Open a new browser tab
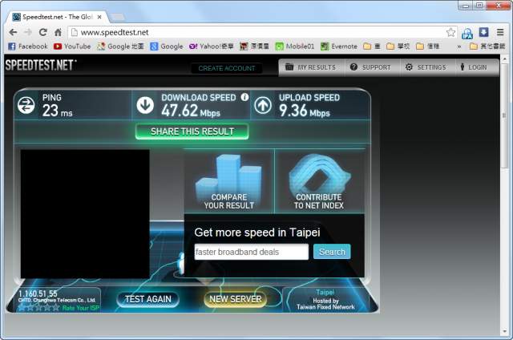Image resolution: width=513 pixels, height=340 pixels. [117, 17]
